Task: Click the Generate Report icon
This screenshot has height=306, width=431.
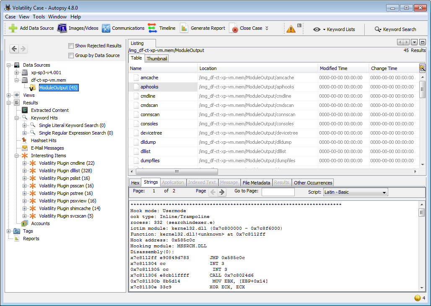Action: pyautogui.click(x=184, y=29)
